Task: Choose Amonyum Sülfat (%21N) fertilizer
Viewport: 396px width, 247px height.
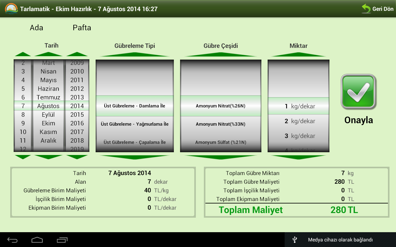Action: click(221, 142)
